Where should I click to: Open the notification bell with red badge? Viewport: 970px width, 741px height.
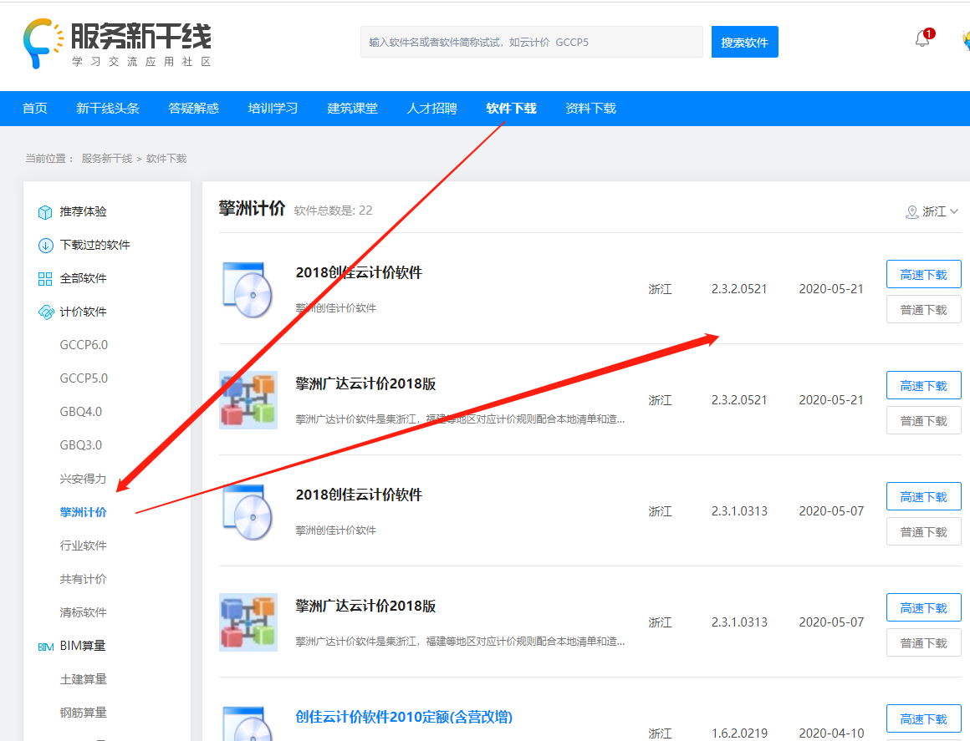point(923,38)
